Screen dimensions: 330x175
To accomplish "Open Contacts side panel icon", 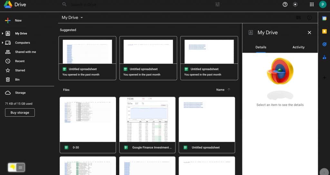I will coord(324,57).
